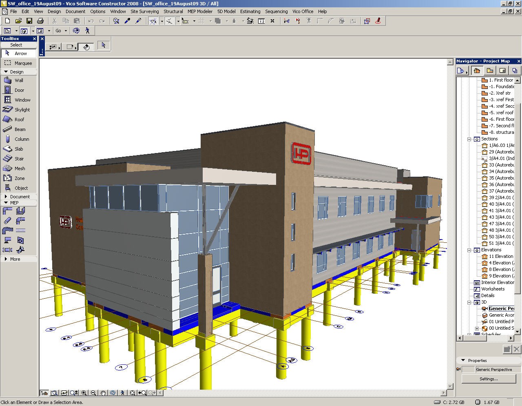Switch Navigator to the View Map button
The width and height of the screenshot is (522, 406).
(x=490, y=71)
